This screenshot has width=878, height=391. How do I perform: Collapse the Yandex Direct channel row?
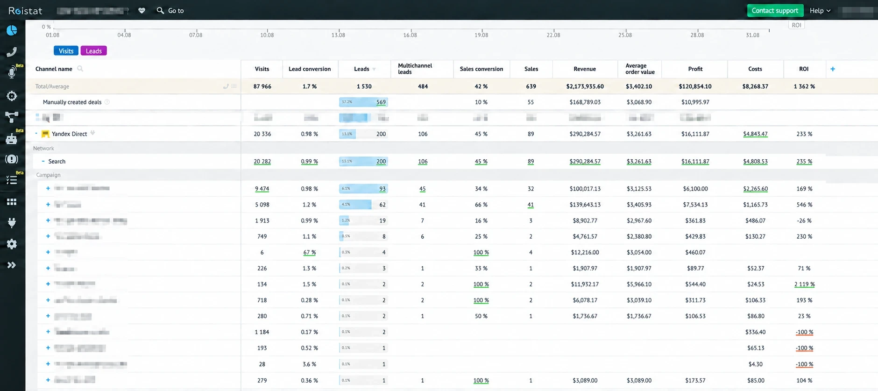[x=36, y=133]
